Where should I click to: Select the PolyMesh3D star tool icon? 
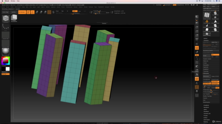[215, 18]
